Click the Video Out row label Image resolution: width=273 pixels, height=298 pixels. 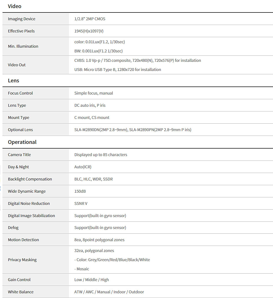17,65
